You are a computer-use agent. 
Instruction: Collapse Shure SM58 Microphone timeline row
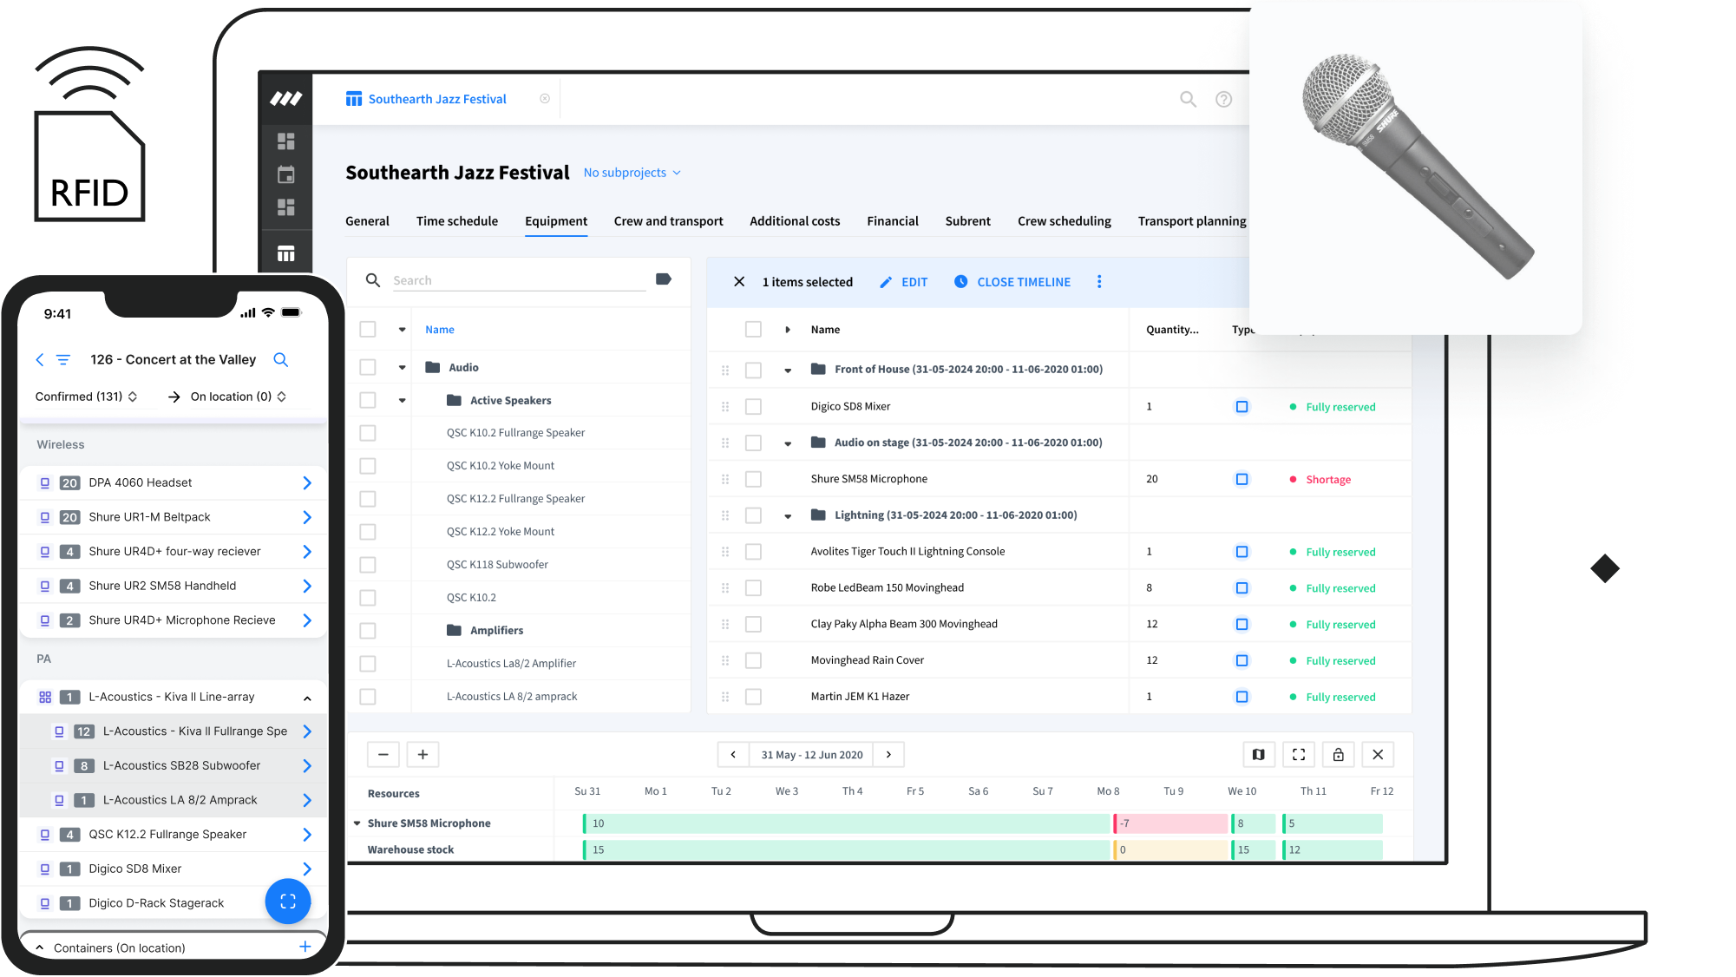[x=357, y=823]
